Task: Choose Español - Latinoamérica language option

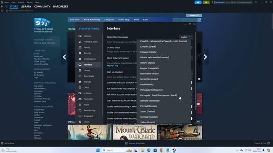Action: (x=164, y=41)
